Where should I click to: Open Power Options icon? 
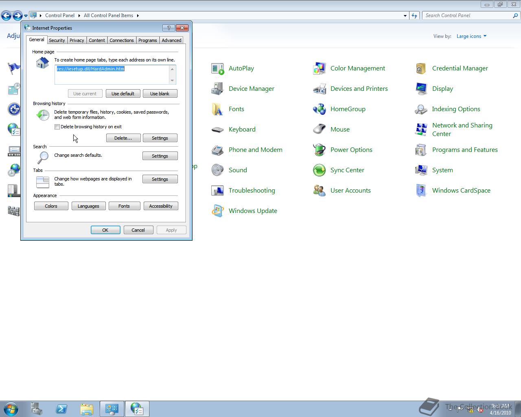320,150
